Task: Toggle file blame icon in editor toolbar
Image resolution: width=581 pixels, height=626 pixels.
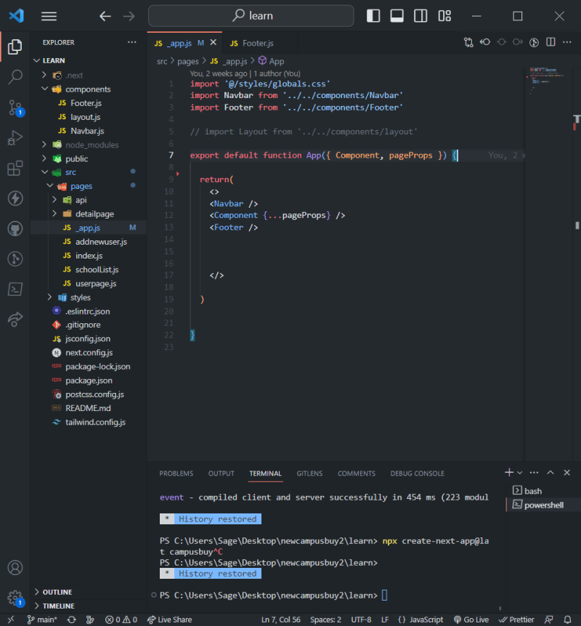Action: pyautogui.click(x=535, y=43)
